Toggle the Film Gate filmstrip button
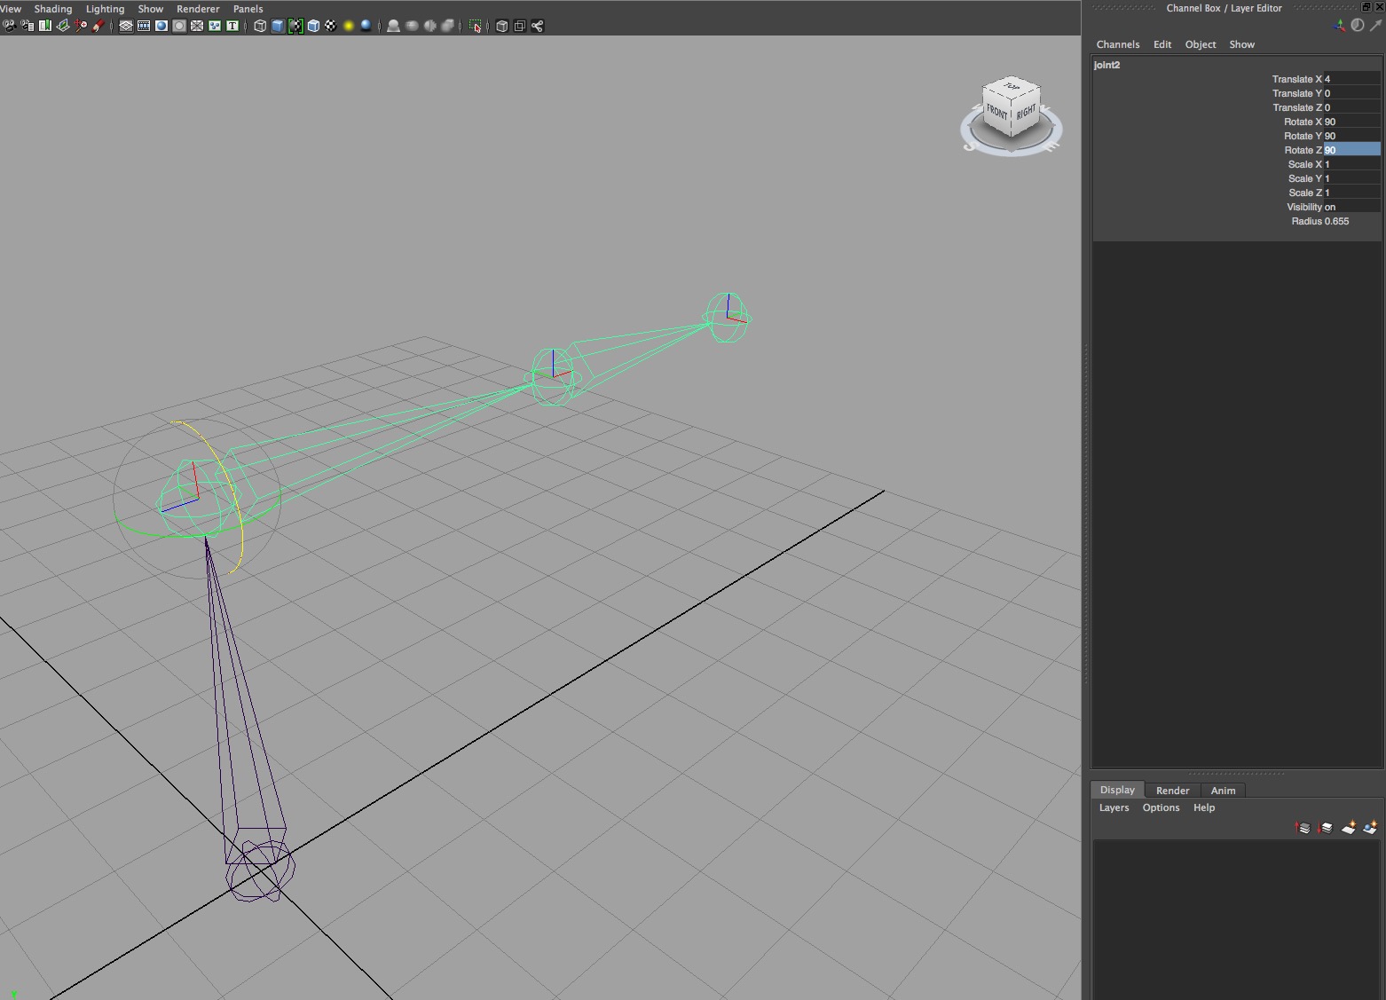Image resolution: width=1386 pixels, height=1000 pixels. pos(144,26)
